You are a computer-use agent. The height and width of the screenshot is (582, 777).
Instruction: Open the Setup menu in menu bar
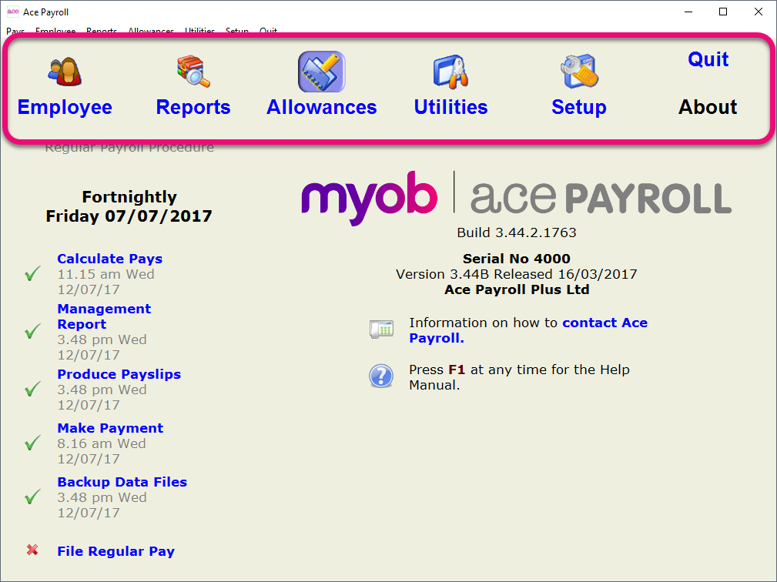click(237, 31)
